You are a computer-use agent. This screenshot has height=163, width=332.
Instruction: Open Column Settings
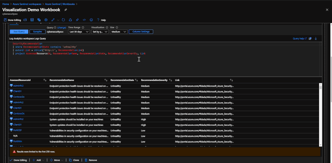141,32
